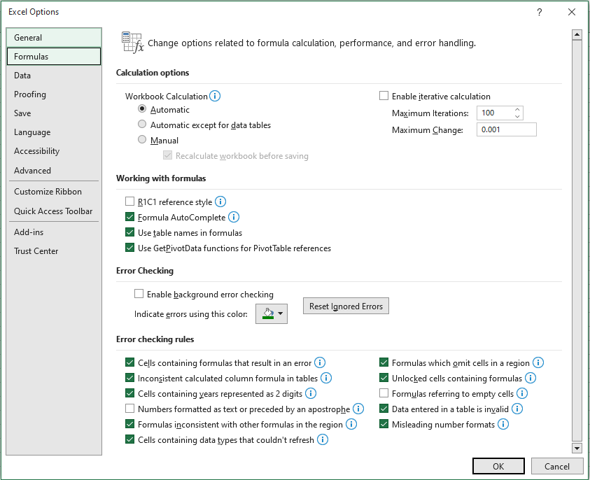Uncheck Inconsistent calculated column formula rule
590x480 pixels.
click(129, 378)
